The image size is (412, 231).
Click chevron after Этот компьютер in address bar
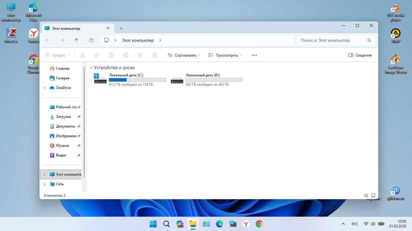[x=160, y=40]
